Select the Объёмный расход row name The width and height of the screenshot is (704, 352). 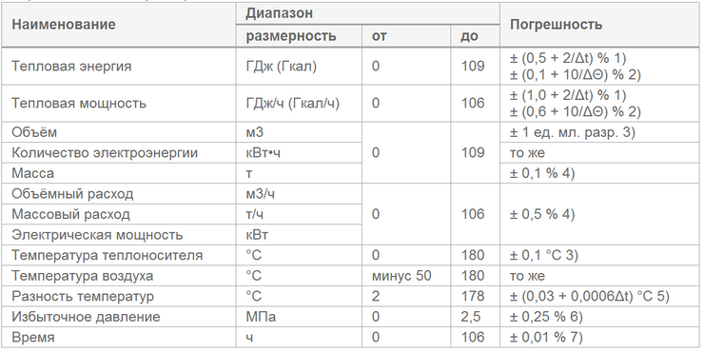[119, 194]
